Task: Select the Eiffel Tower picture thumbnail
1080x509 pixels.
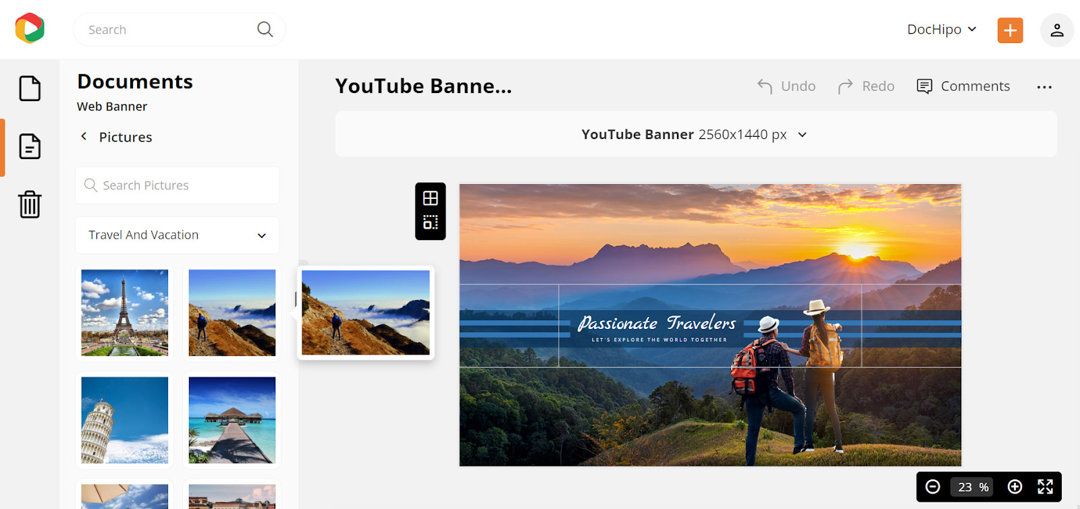Action: [125, 313]
